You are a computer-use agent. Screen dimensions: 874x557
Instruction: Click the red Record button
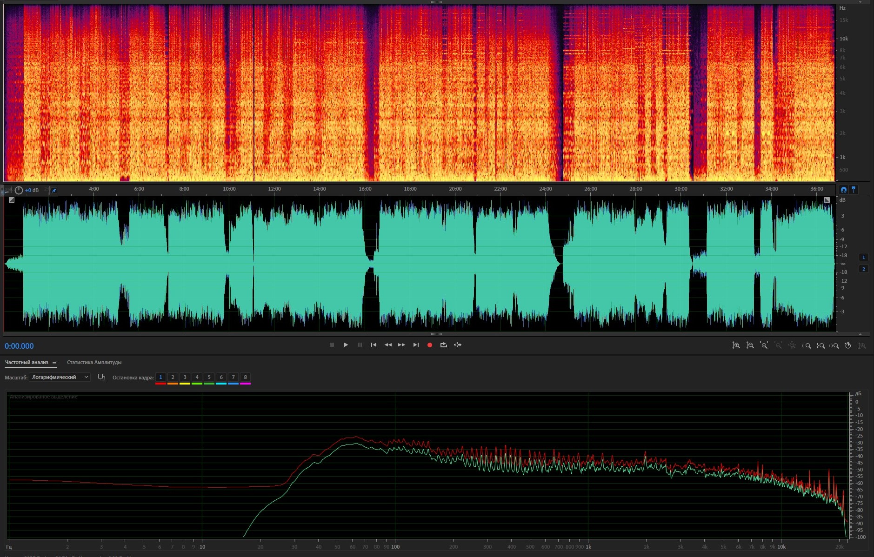(430, 345)
